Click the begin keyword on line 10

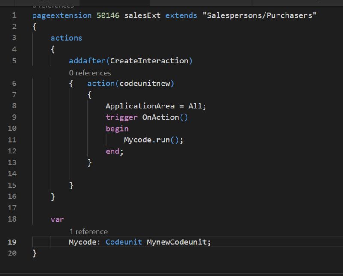[116, 128]
